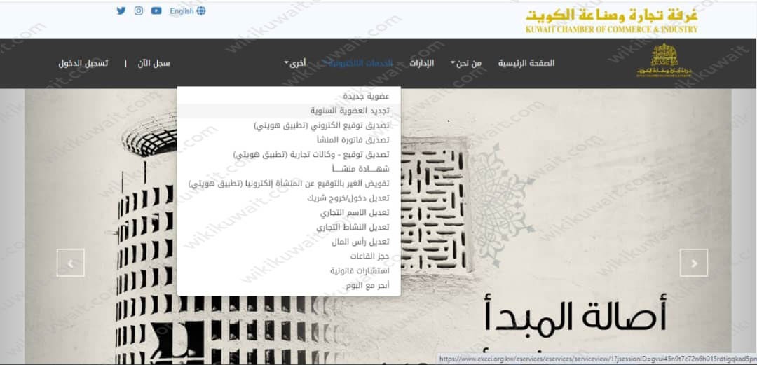Open the Instagram social media icon
This screenshot has width=757, height=365.
(x=139, y=11)
